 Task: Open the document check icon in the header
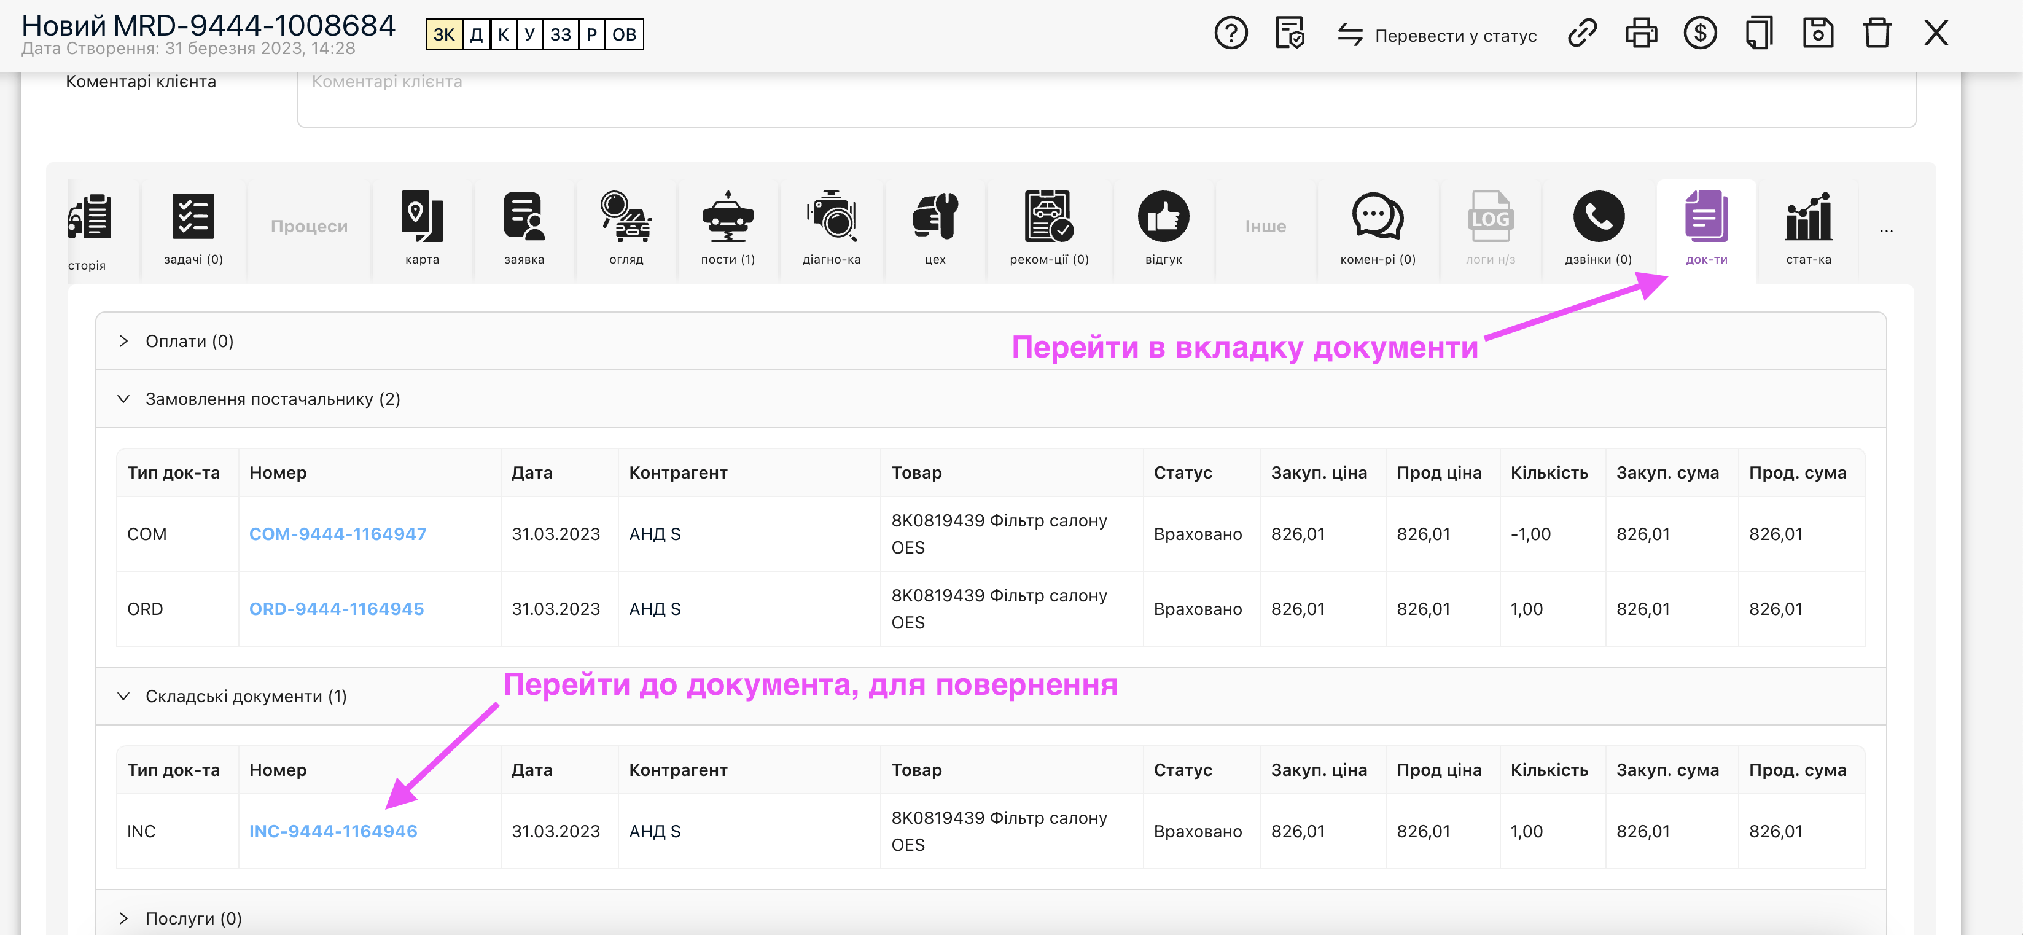click(x=1290, y=34)
